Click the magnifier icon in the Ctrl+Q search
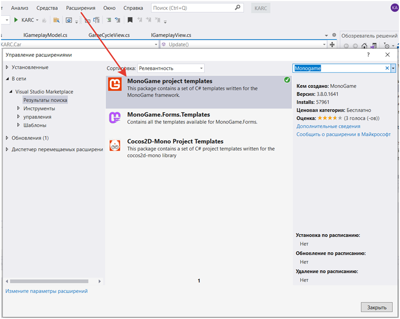The height and width of the screenshot is (319, 400). [237, 8]
